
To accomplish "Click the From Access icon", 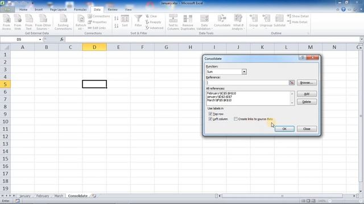I will pos(6,22).
